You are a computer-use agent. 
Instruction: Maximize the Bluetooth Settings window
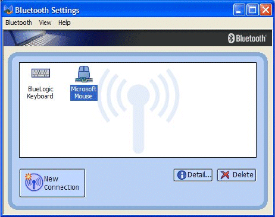(x=252, y=9)
